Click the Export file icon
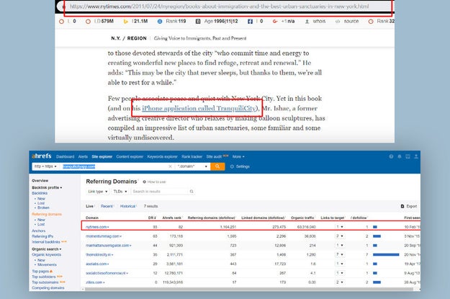 pyautogui.click(x=402, y=206)
